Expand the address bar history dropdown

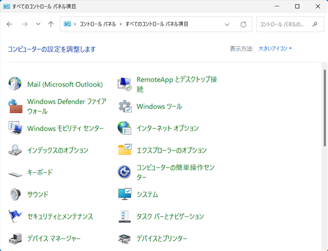(x=227, y=24)
